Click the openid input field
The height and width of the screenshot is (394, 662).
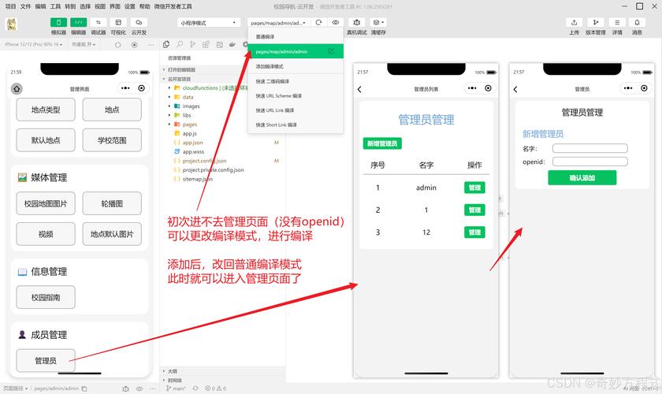coord(589,162)
